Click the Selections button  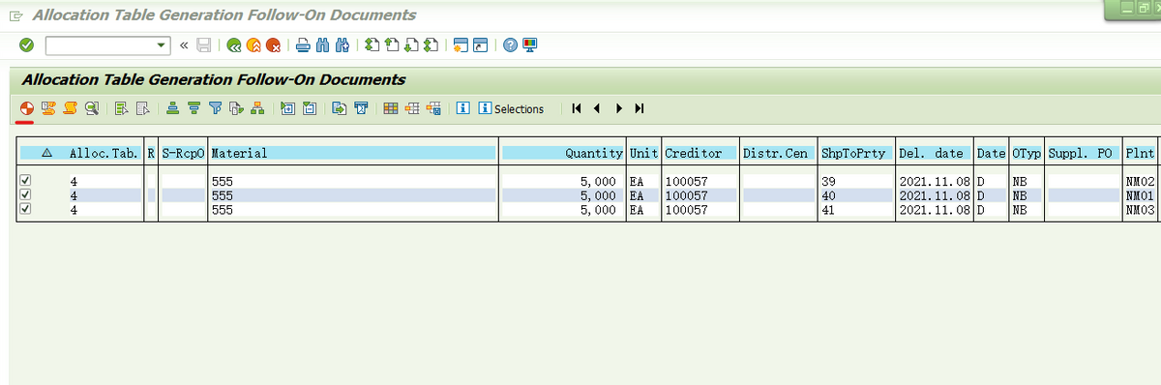click(512, 108)
